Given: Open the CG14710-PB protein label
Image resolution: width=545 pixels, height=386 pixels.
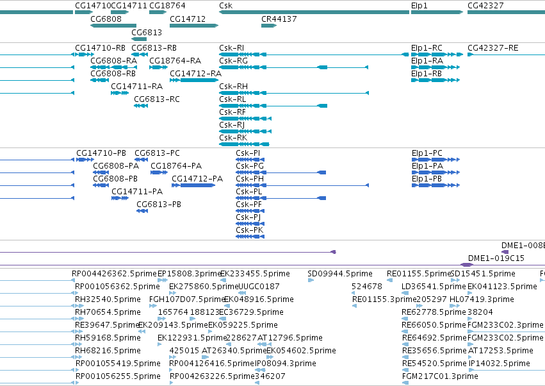Looking at the screenshot, I should pyautogui.click(x=101, y=153).
